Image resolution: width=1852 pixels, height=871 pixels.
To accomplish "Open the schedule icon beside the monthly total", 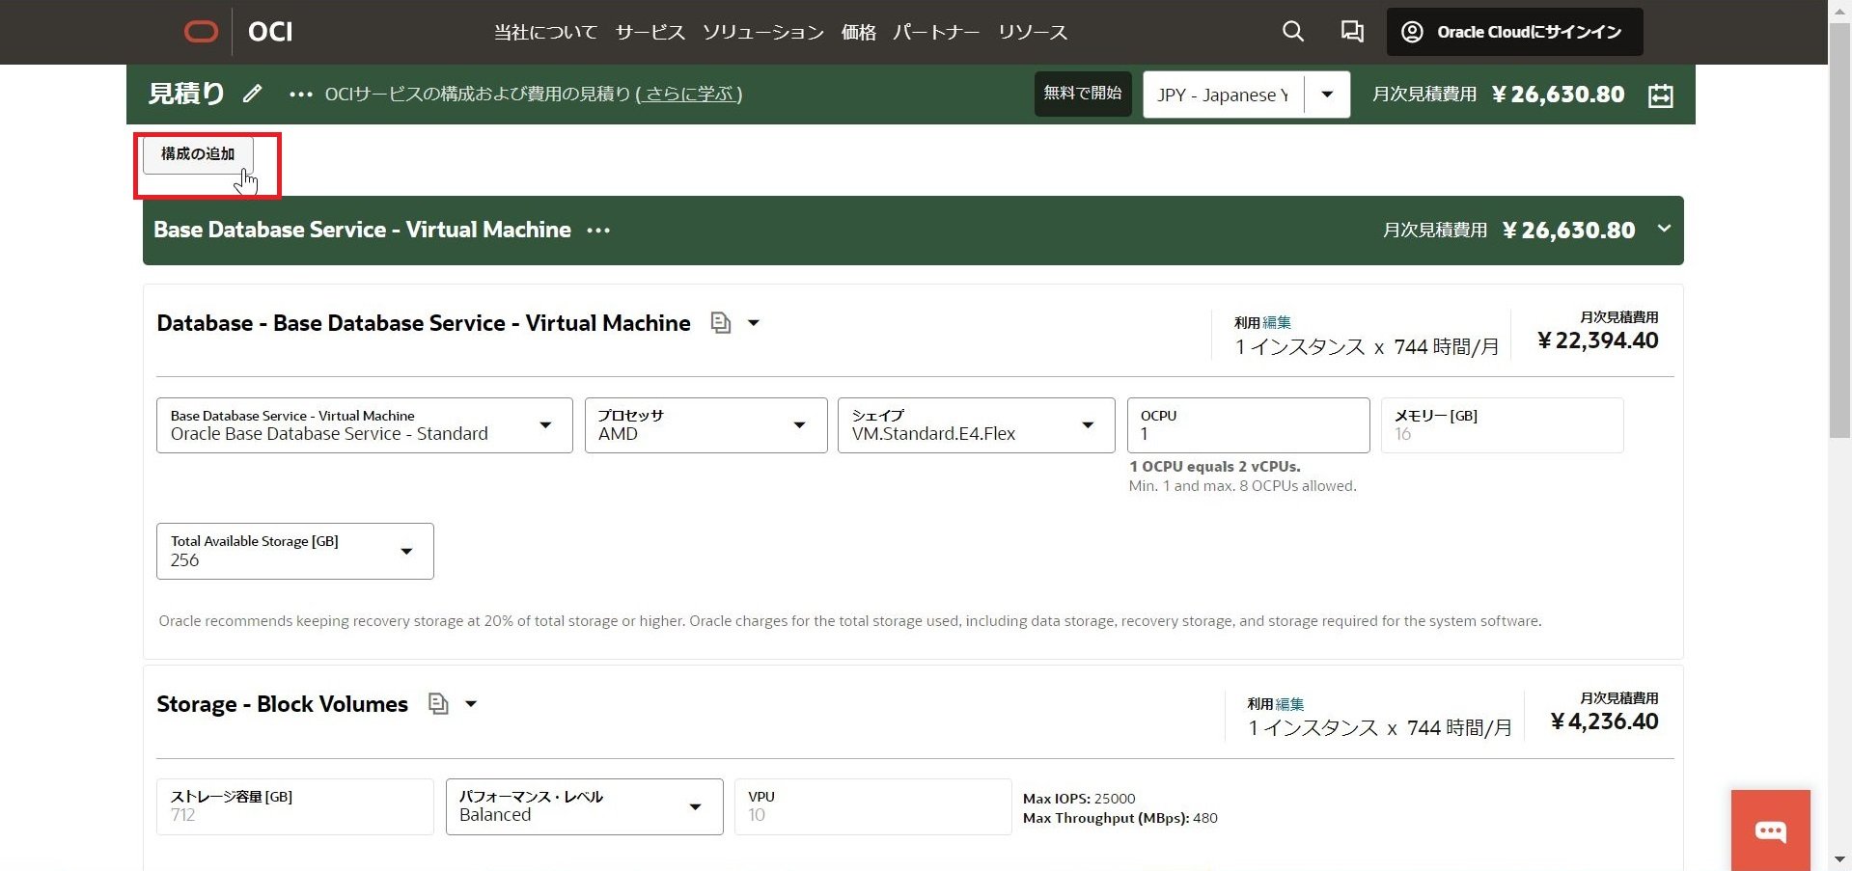I will (x=1659, y=94).
